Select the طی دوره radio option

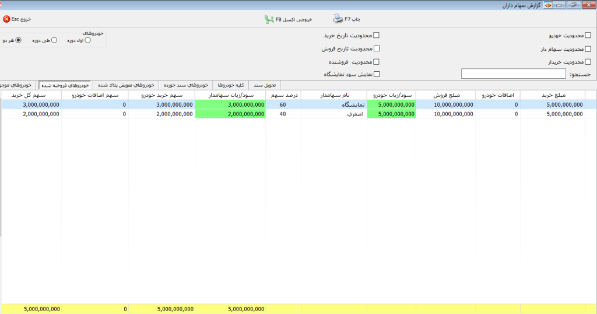[x=54, y=40]
